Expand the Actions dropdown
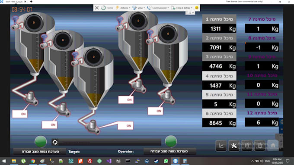The image size is (294, 165). tap(123, 8)
